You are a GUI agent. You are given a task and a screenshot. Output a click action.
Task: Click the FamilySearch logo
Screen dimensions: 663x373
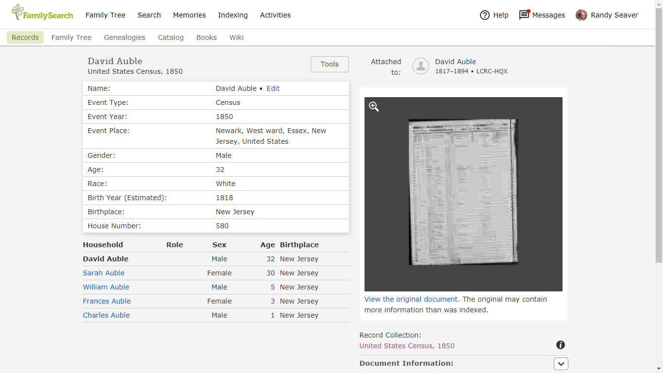click(x=42, y=14)
